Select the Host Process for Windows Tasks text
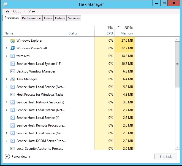The height and width of the screenshot is (166, 182). (x=40, y=95)
